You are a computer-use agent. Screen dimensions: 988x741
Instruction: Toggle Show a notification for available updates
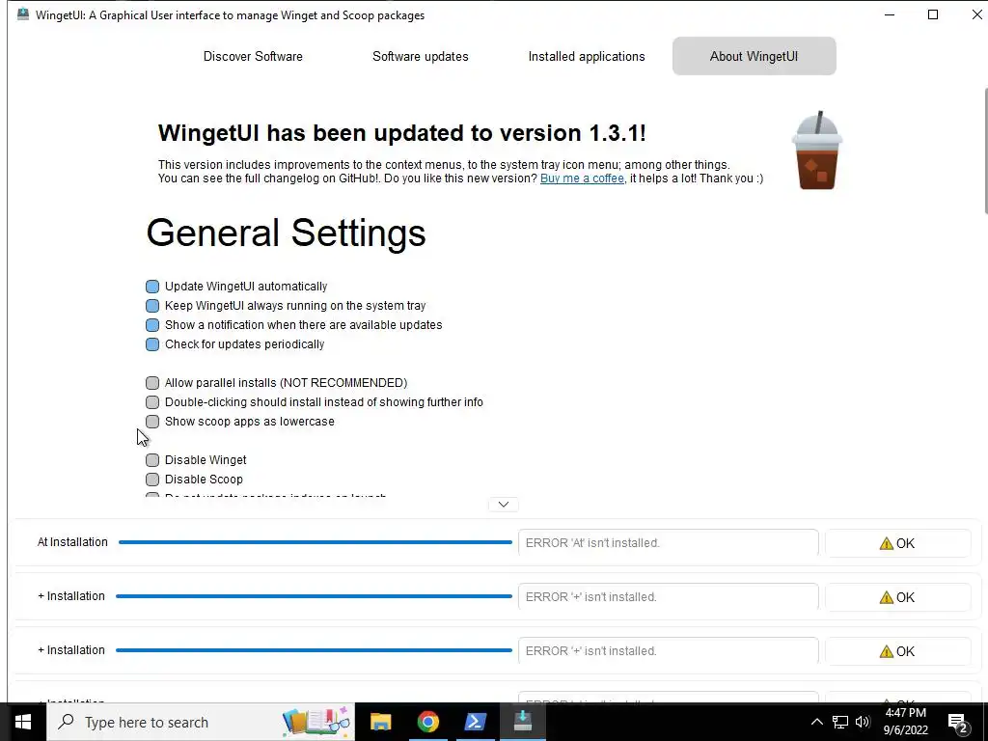152,325
